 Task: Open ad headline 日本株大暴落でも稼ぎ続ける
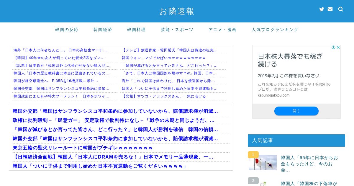click(x=290, y=60)
